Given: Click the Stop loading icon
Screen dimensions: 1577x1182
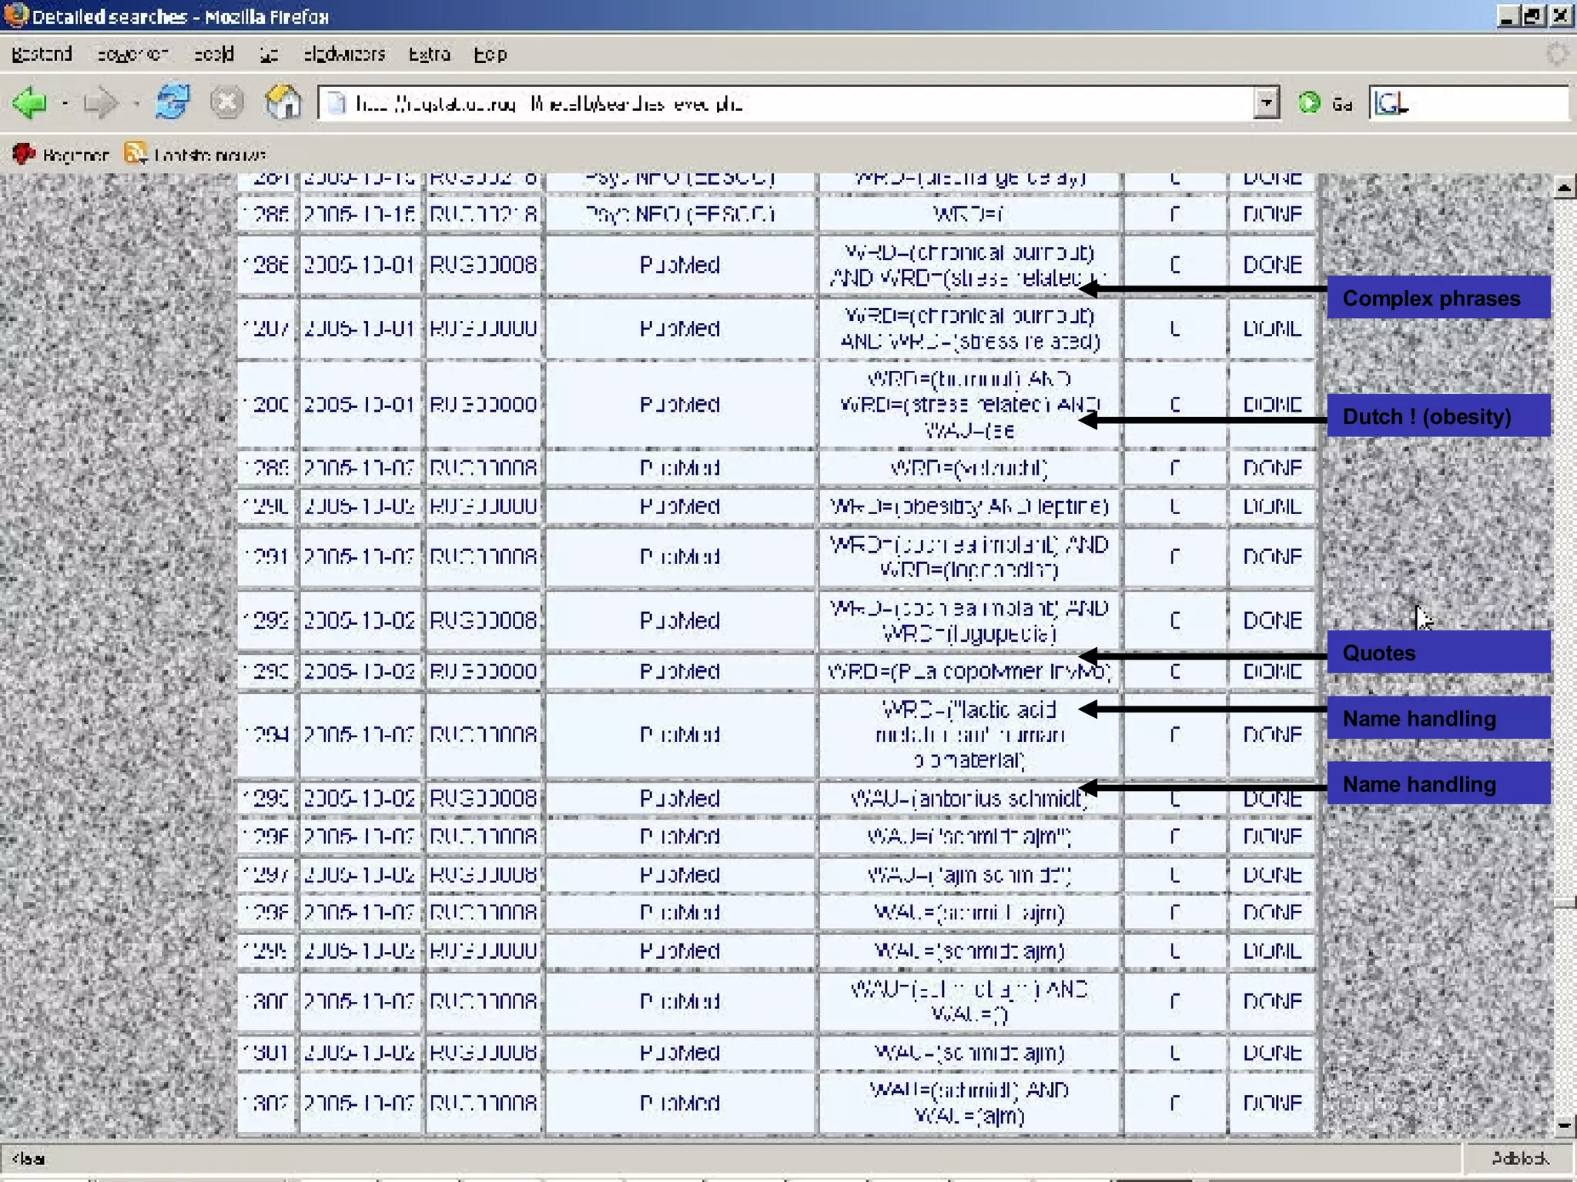Looking at the screenshot, I should tap(226, 102).
